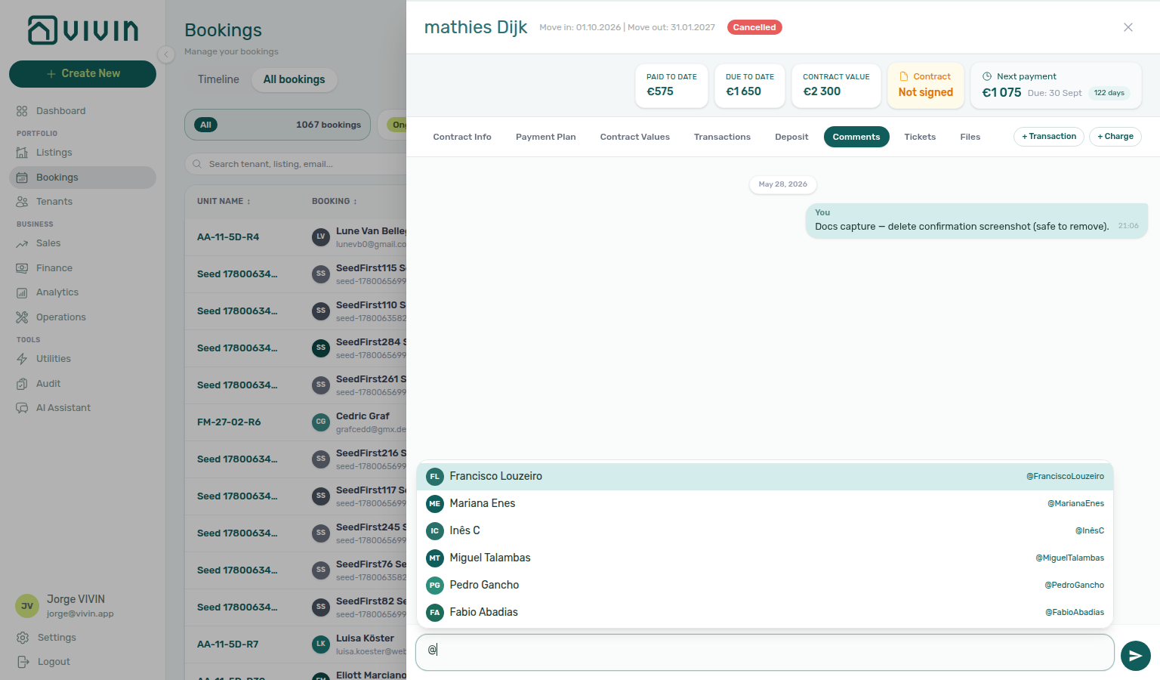Click the Not signed contract card
Screen dimensions: 1160x680
[x=926, y=85]
